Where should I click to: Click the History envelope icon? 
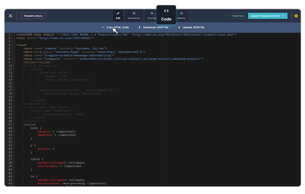pyautogui.click(x=181, y=13)
